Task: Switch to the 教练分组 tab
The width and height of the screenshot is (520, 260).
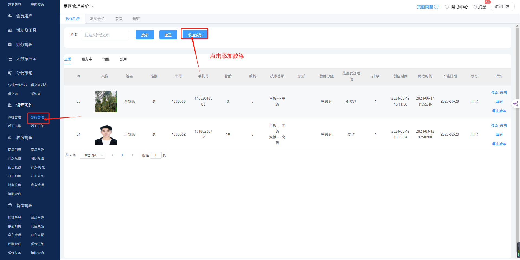Action: 97,19
